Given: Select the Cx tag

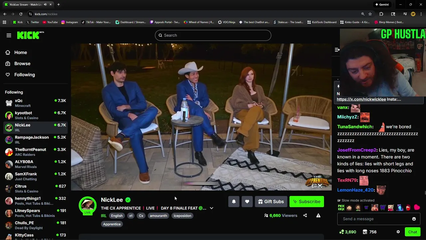Looking at the screenshot, I should coord(141,216).
